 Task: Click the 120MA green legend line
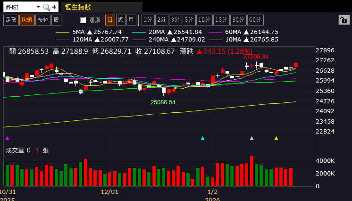coord(62,40)
